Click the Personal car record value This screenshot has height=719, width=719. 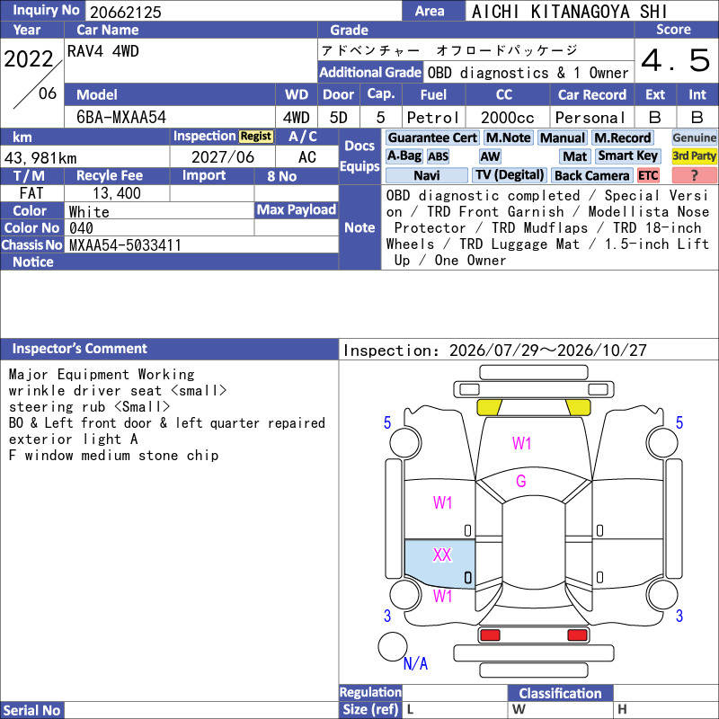click(x=590, y=118)
